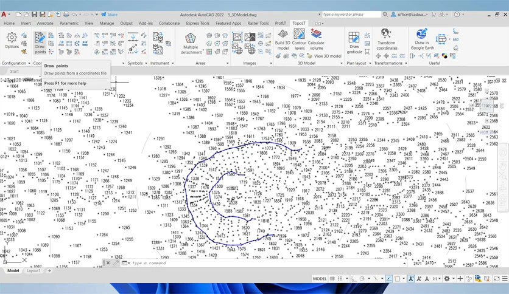The image size is (509, 294).
Task: Click the View 3D model button
Action: (324, 56)
